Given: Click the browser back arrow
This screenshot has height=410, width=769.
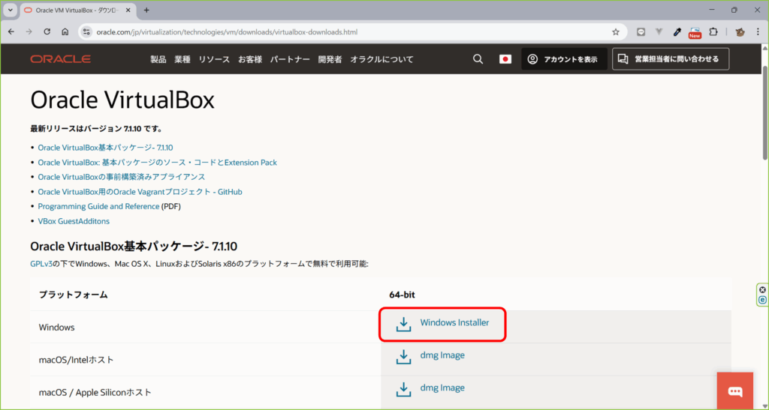Looking at the screenshot, I should pyautogui.click(x=11, y=31).
